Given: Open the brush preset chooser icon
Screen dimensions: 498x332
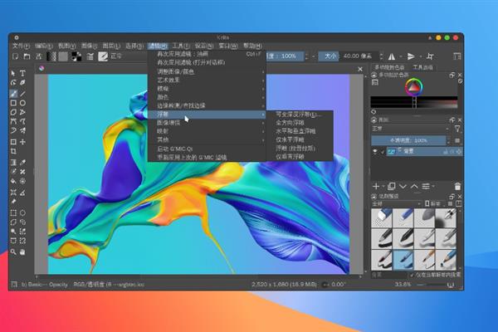Looking at the screenshot, I should 103,56.
